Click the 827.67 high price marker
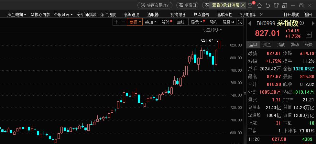Screen dimensions: 316x144 point(207,40)
